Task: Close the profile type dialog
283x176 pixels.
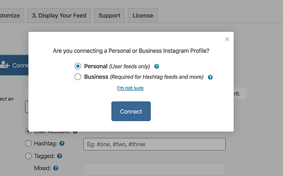Action: pos(227,39)
